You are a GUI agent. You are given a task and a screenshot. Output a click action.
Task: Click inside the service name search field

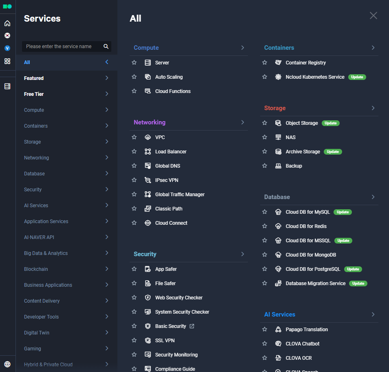tap(61, 46)
